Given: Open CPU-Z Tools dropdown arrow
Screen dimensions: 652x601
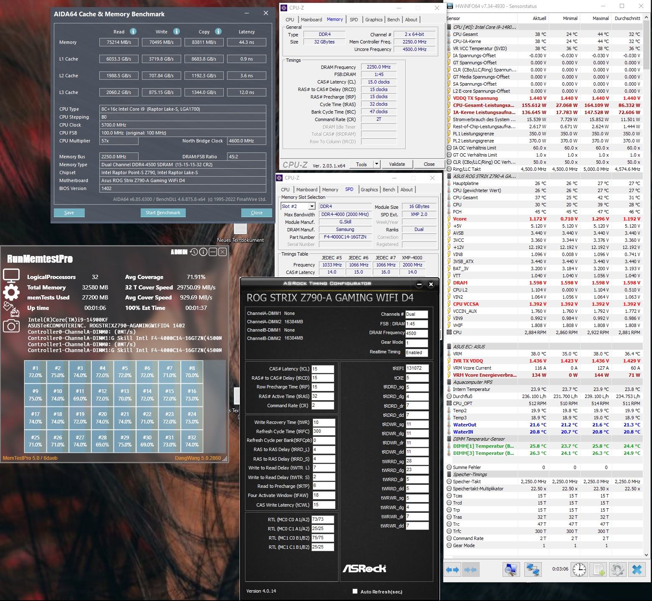Looking at the screenshot, I should pos(377,164).
